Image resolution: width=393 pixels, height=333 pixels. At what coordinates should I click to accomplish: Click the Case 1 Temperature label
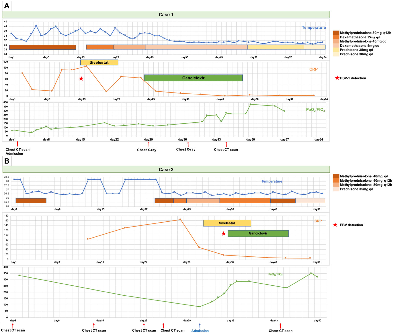314,27
